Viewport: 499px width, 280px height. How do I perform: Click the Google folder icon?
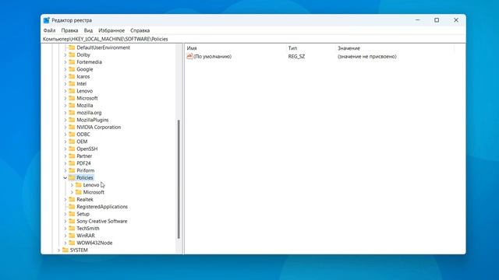(x=72, y=69)
